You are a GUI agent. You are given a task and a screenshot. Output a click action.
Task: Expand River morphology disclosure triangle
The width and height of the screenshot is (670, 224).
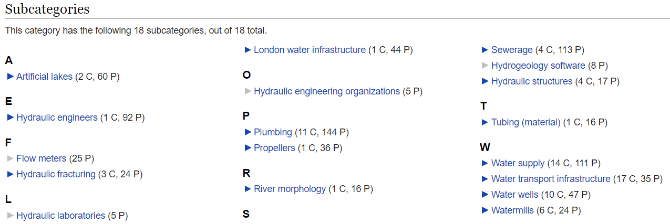point(248,189)
